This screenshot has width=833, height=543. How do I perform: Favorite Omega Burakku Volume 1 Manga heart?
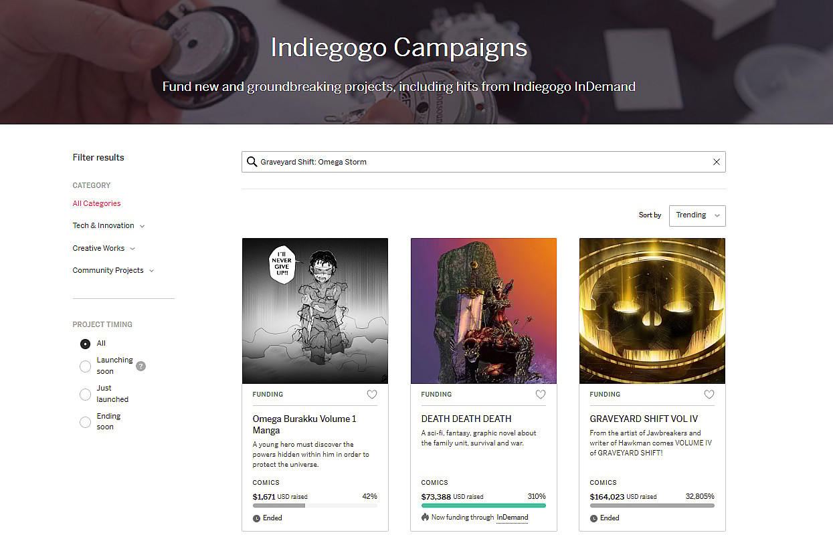pos(372,395)
